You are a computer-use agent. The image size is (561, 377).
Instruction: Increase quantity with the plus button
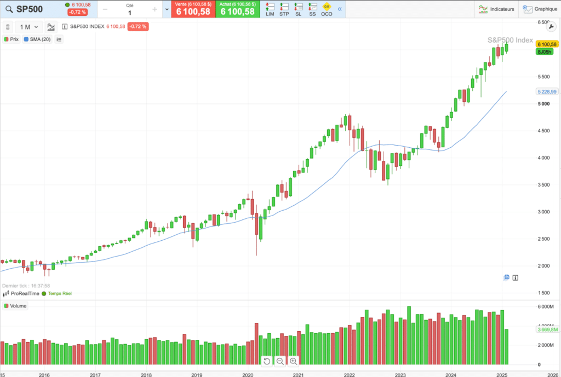(x=154, y=9)
